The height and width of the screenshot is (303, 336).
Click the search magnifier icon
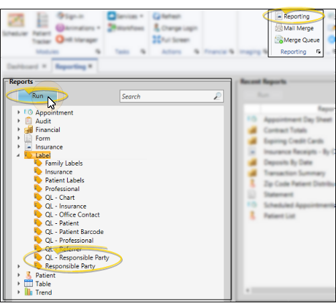coord(217,97)
